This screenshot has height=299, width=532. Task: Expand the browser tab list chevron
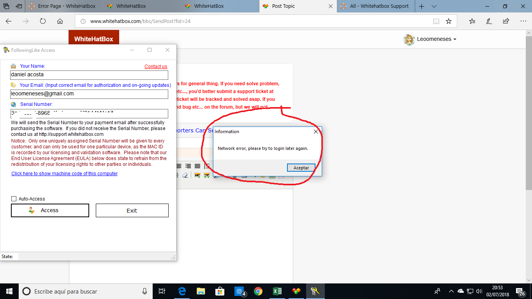coord(434,6)
